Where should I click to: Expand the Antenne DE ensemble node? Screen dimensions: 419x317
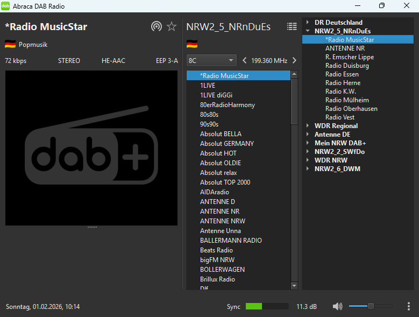(308, 135)
